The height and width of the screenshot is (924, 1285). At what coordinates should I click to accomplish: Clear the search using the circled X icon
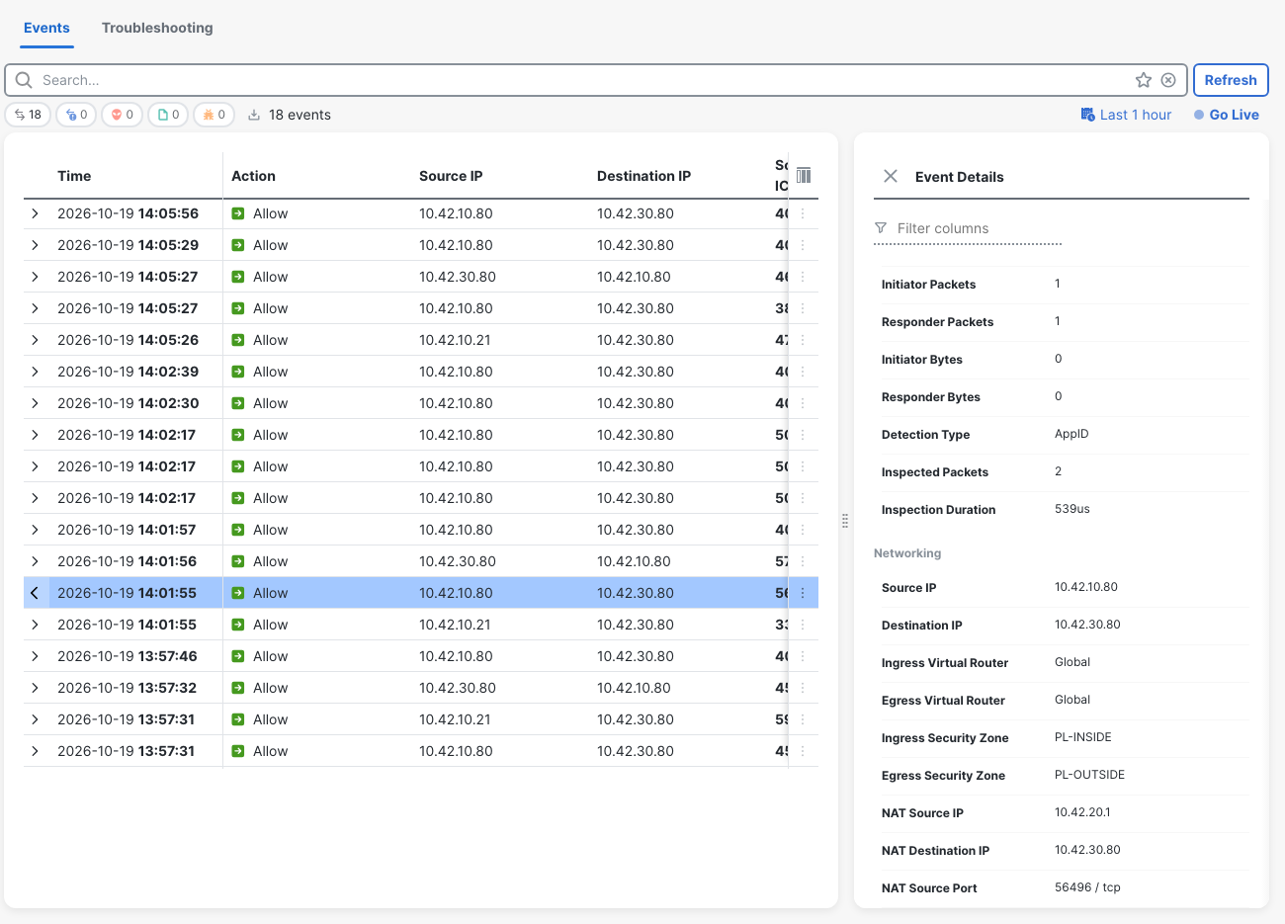(1168, 80)
